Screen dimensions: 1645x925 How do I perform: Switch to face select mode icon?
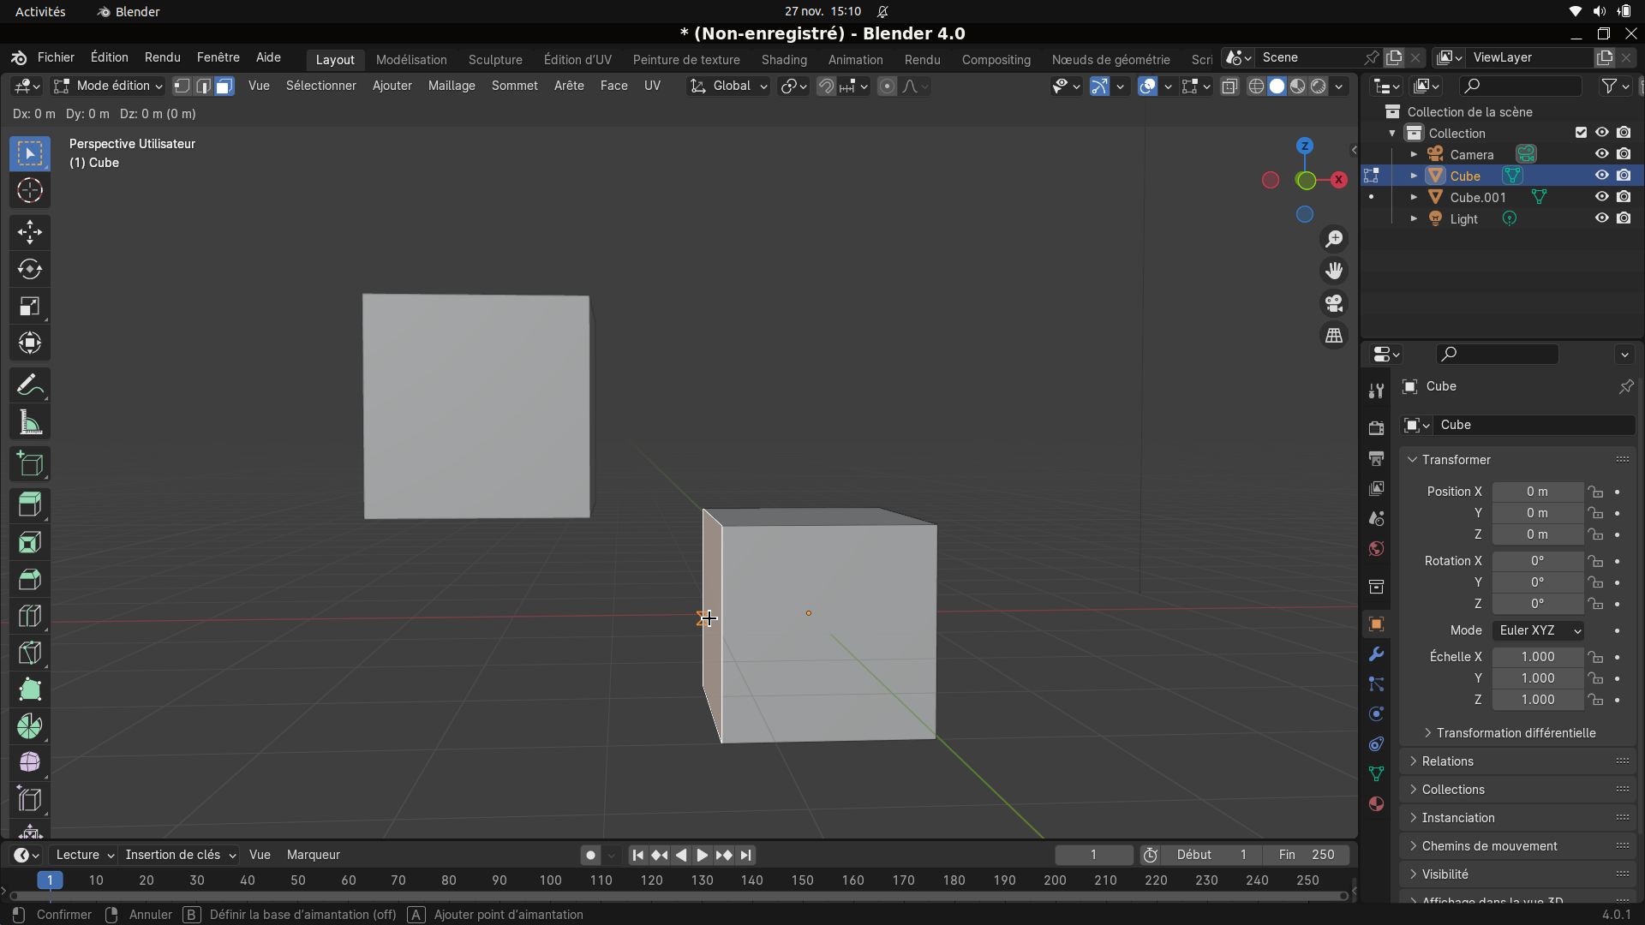pos(224,86)
